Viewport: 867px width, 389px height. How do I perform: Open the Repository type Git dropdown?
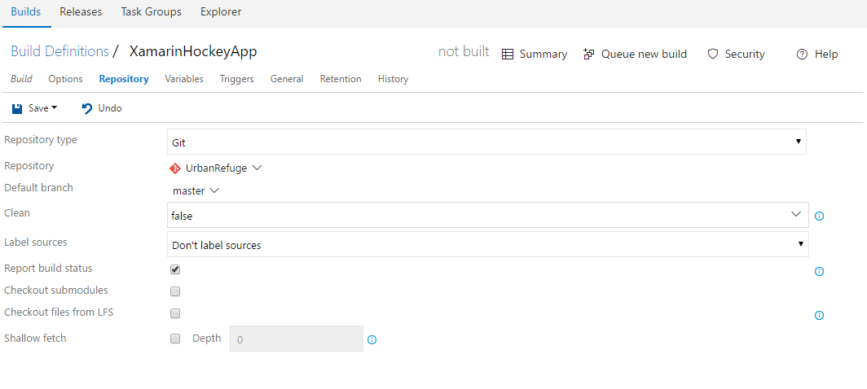(486, 142)
